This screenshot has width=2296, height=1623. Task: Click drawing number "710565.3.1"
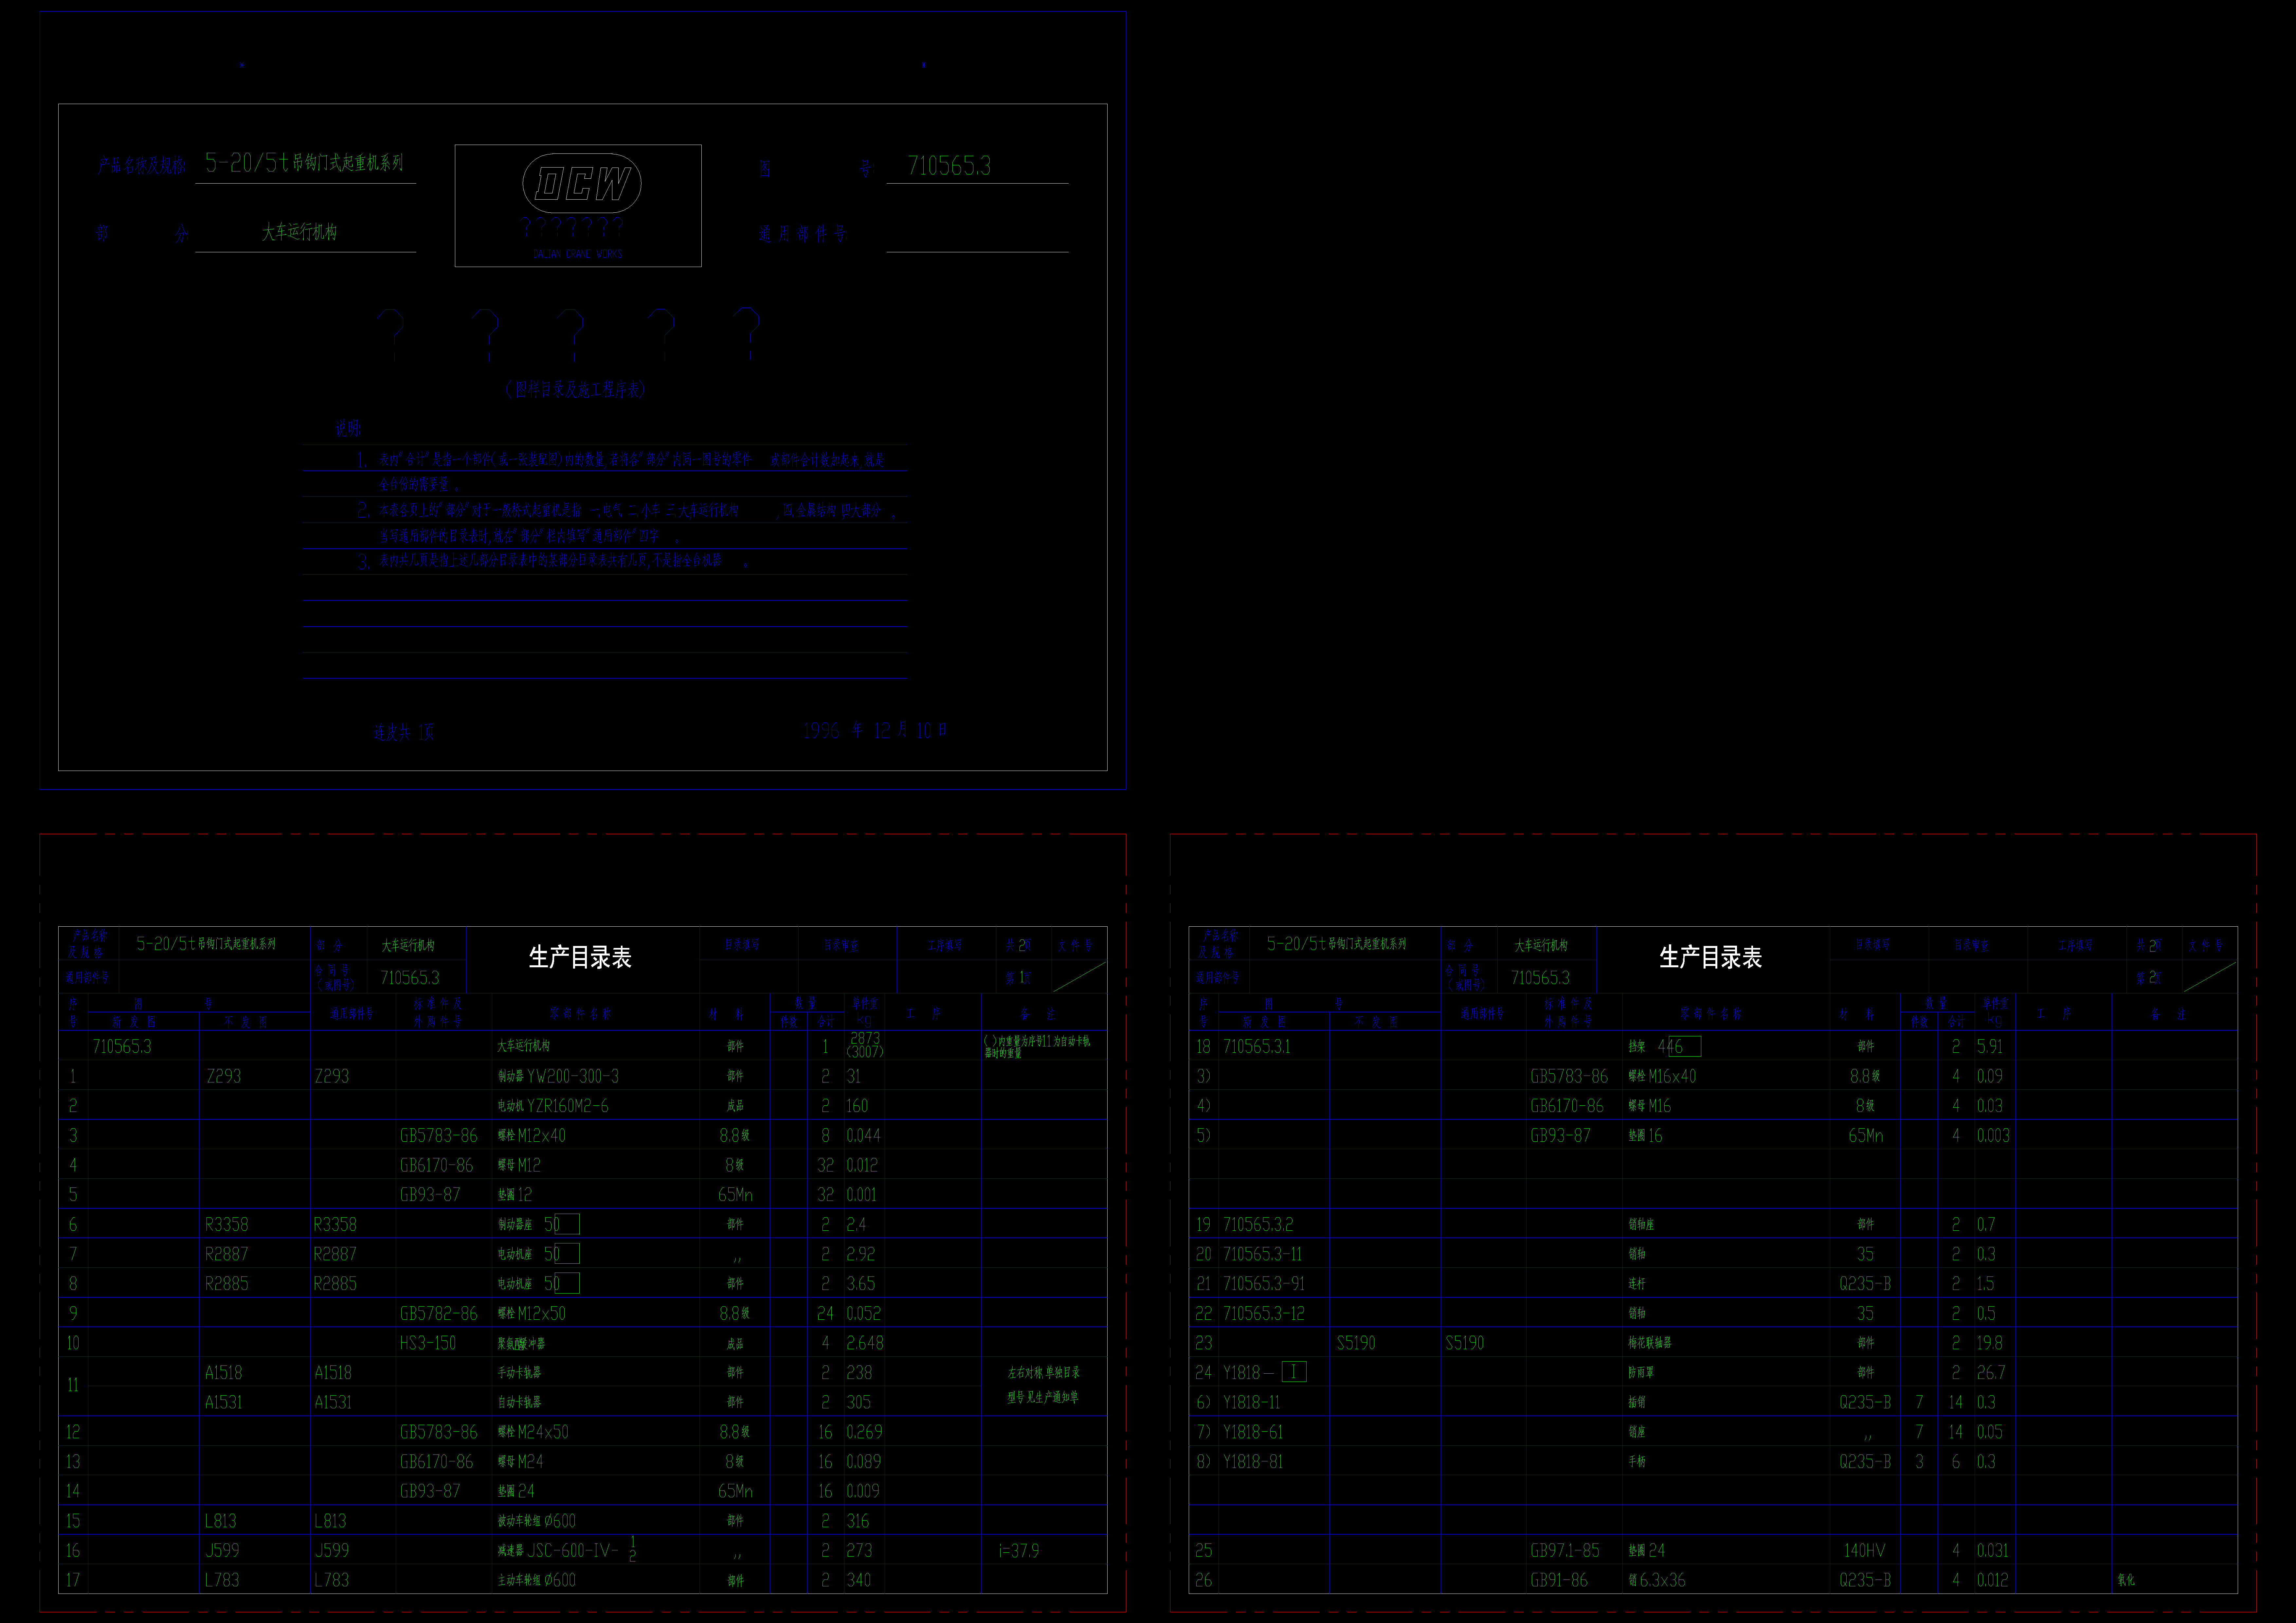pos(1257,1047)
